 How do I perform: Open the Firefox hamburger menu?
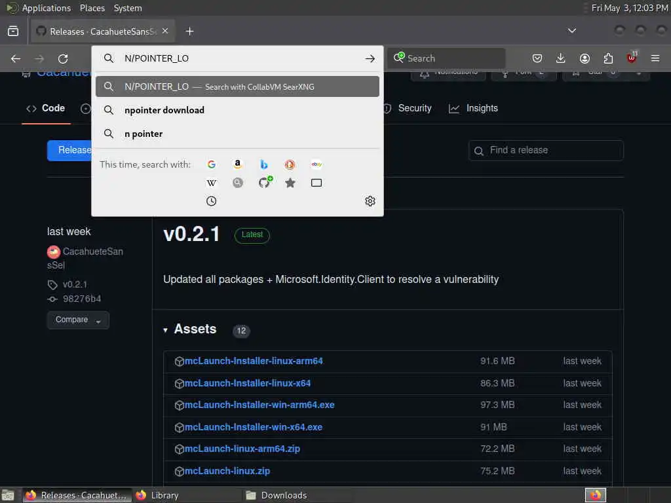tap(655, 58)
